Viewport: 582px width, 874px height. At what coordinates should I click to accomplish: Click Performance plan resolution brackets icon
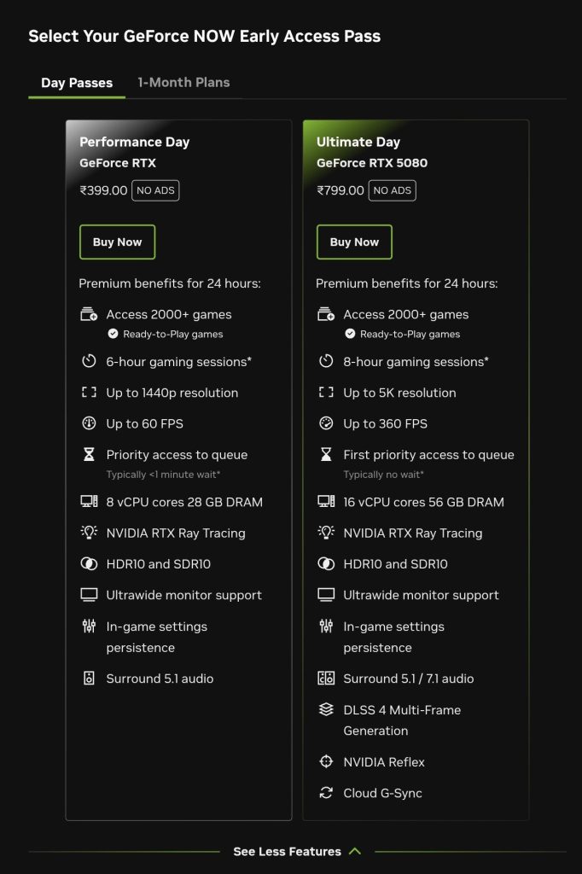point(90,392)
